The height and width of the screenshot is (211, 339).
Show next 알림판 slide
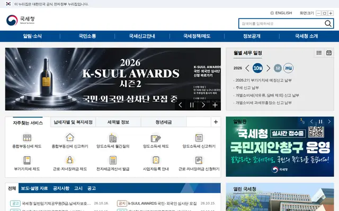329,122
